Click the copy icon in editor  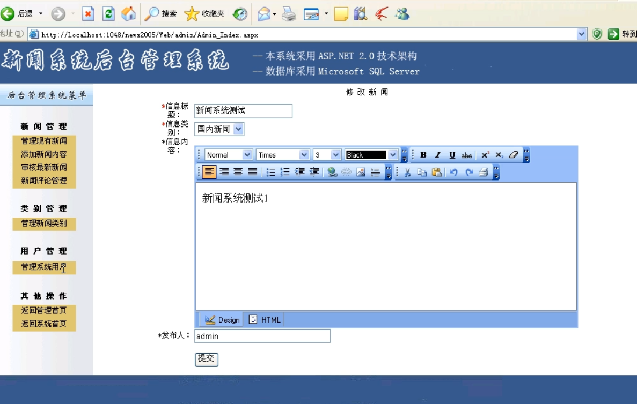pos(422,173)
